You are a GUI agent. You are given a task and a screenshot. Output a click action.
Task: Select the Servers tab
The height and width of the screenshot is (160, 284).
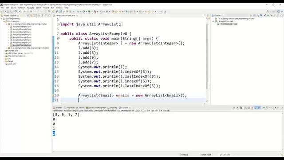(80, 108)
